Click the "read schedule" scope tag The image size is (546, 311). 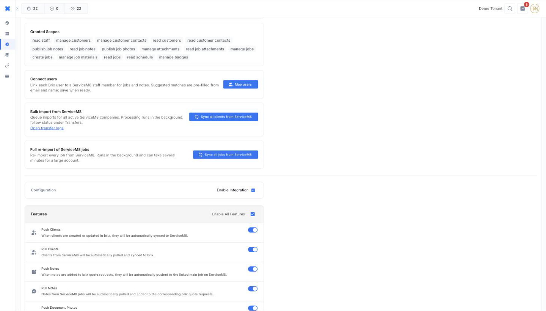[x=140, y=57]
